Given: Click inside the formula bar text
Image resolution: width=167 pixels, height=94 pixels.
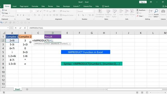Looking at the screenshot, I should click(x=36, y=28).
